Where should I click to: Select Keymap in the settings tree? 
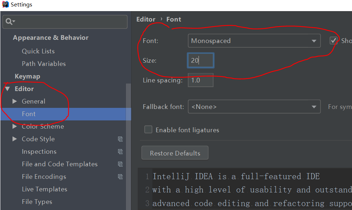(x=27, y=76)
